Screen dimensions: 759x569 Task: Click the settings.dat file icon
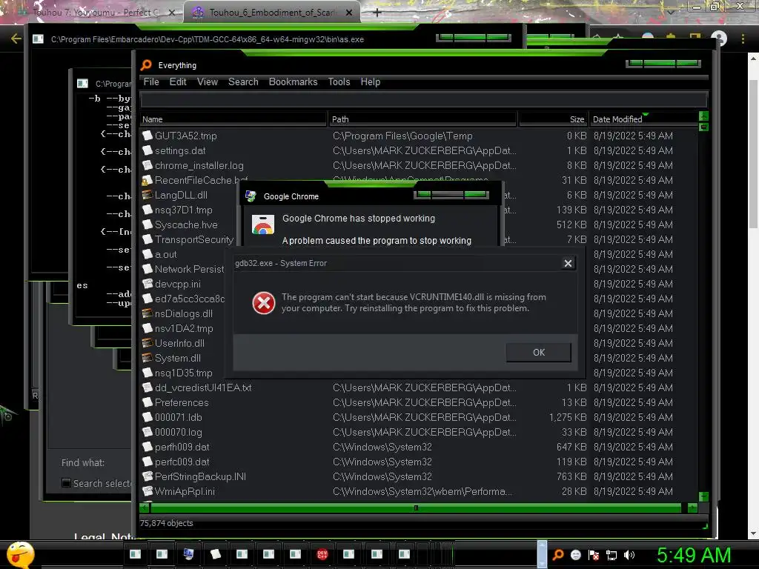point(148,150)
